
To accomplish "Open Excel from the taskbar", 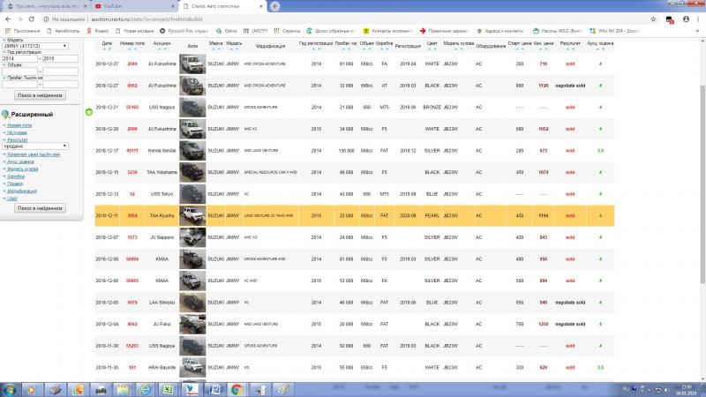I will [x=168, y=390].
